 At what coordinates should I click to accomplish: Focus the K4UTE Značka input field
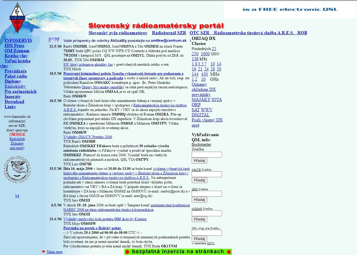(207, 174)
